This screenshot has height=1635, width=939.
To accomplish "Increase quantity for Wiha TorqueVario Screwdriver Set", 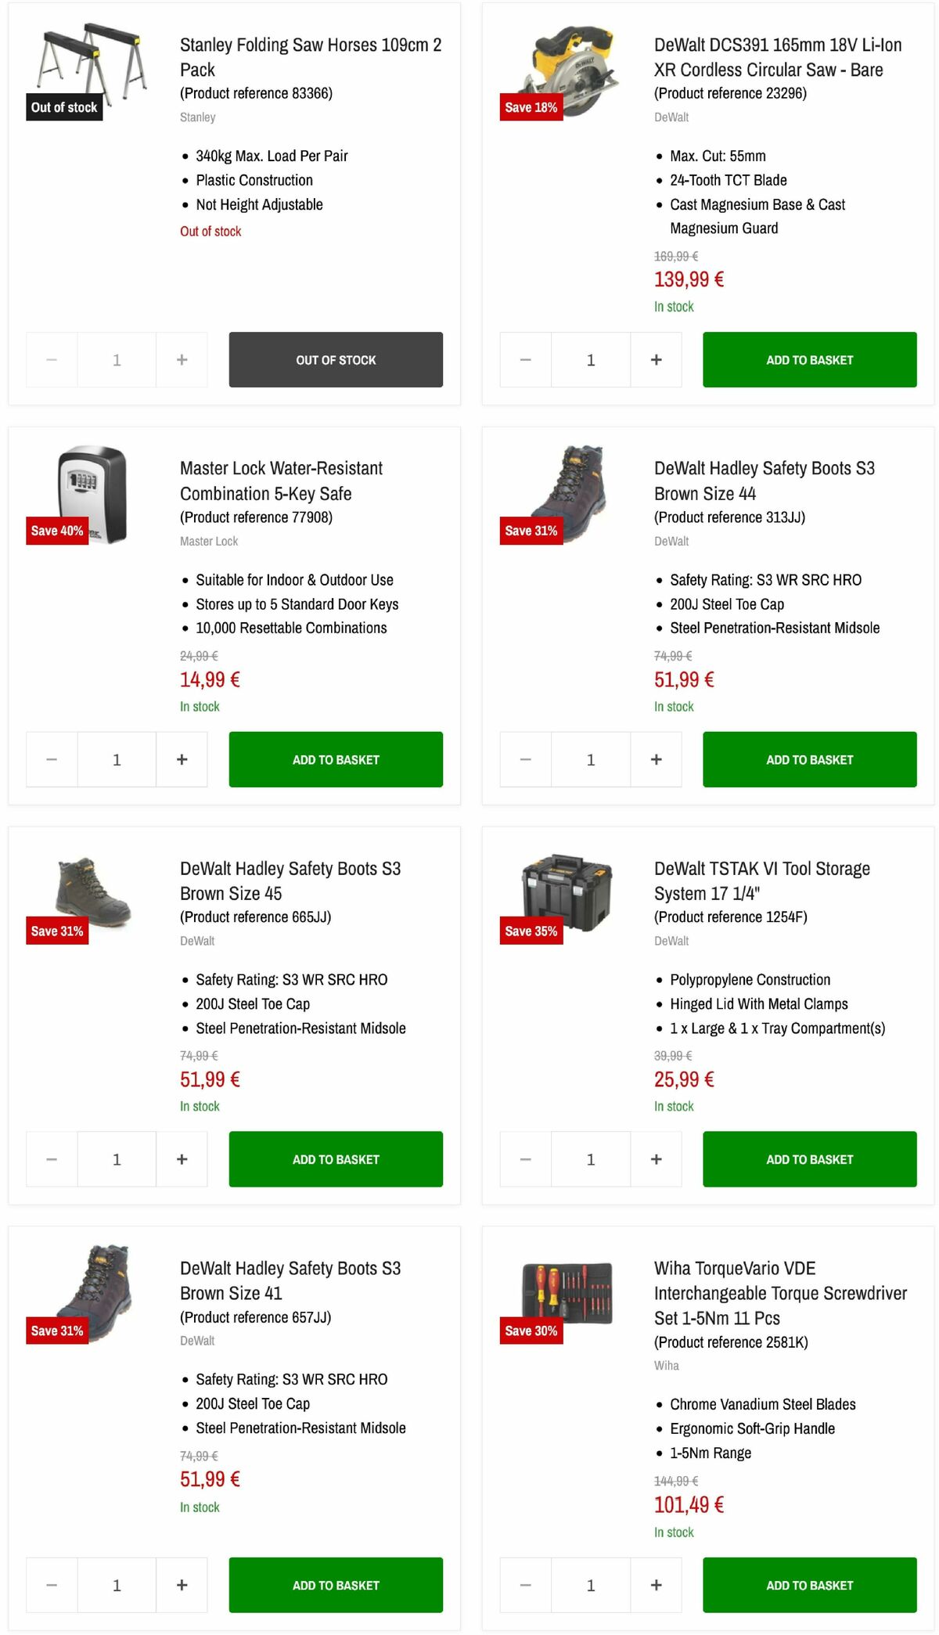I will [656, 1585].
